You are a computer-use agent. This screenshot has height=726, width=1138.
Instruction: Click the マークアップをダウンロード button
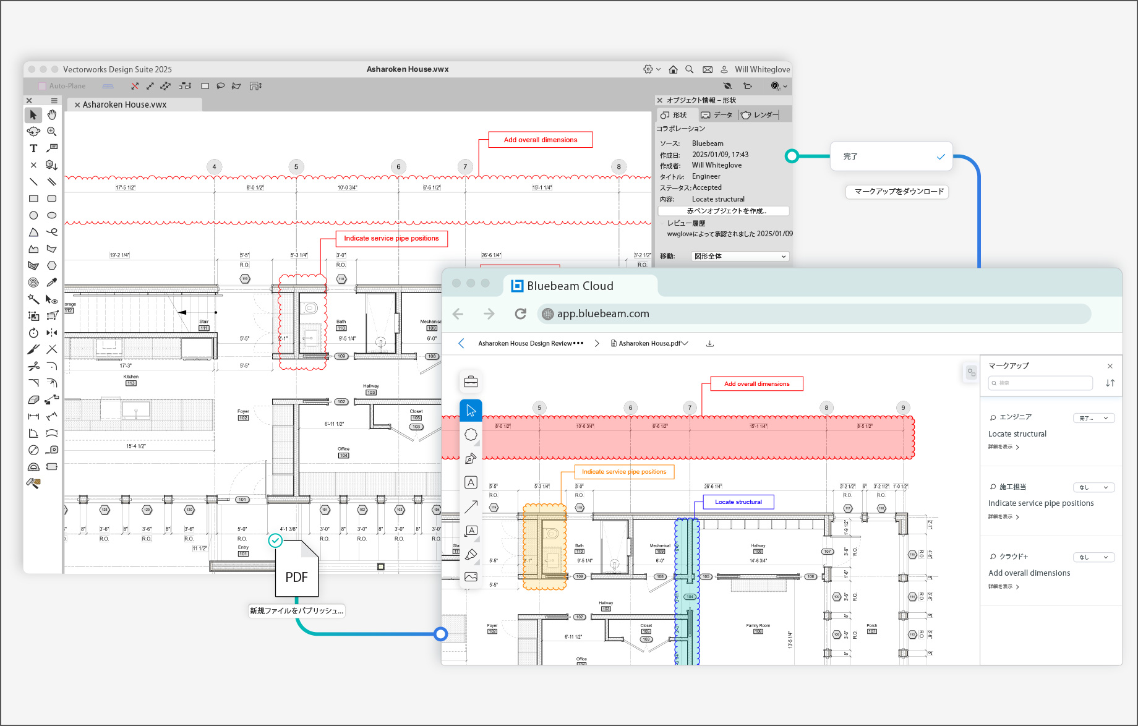point(897,192)
